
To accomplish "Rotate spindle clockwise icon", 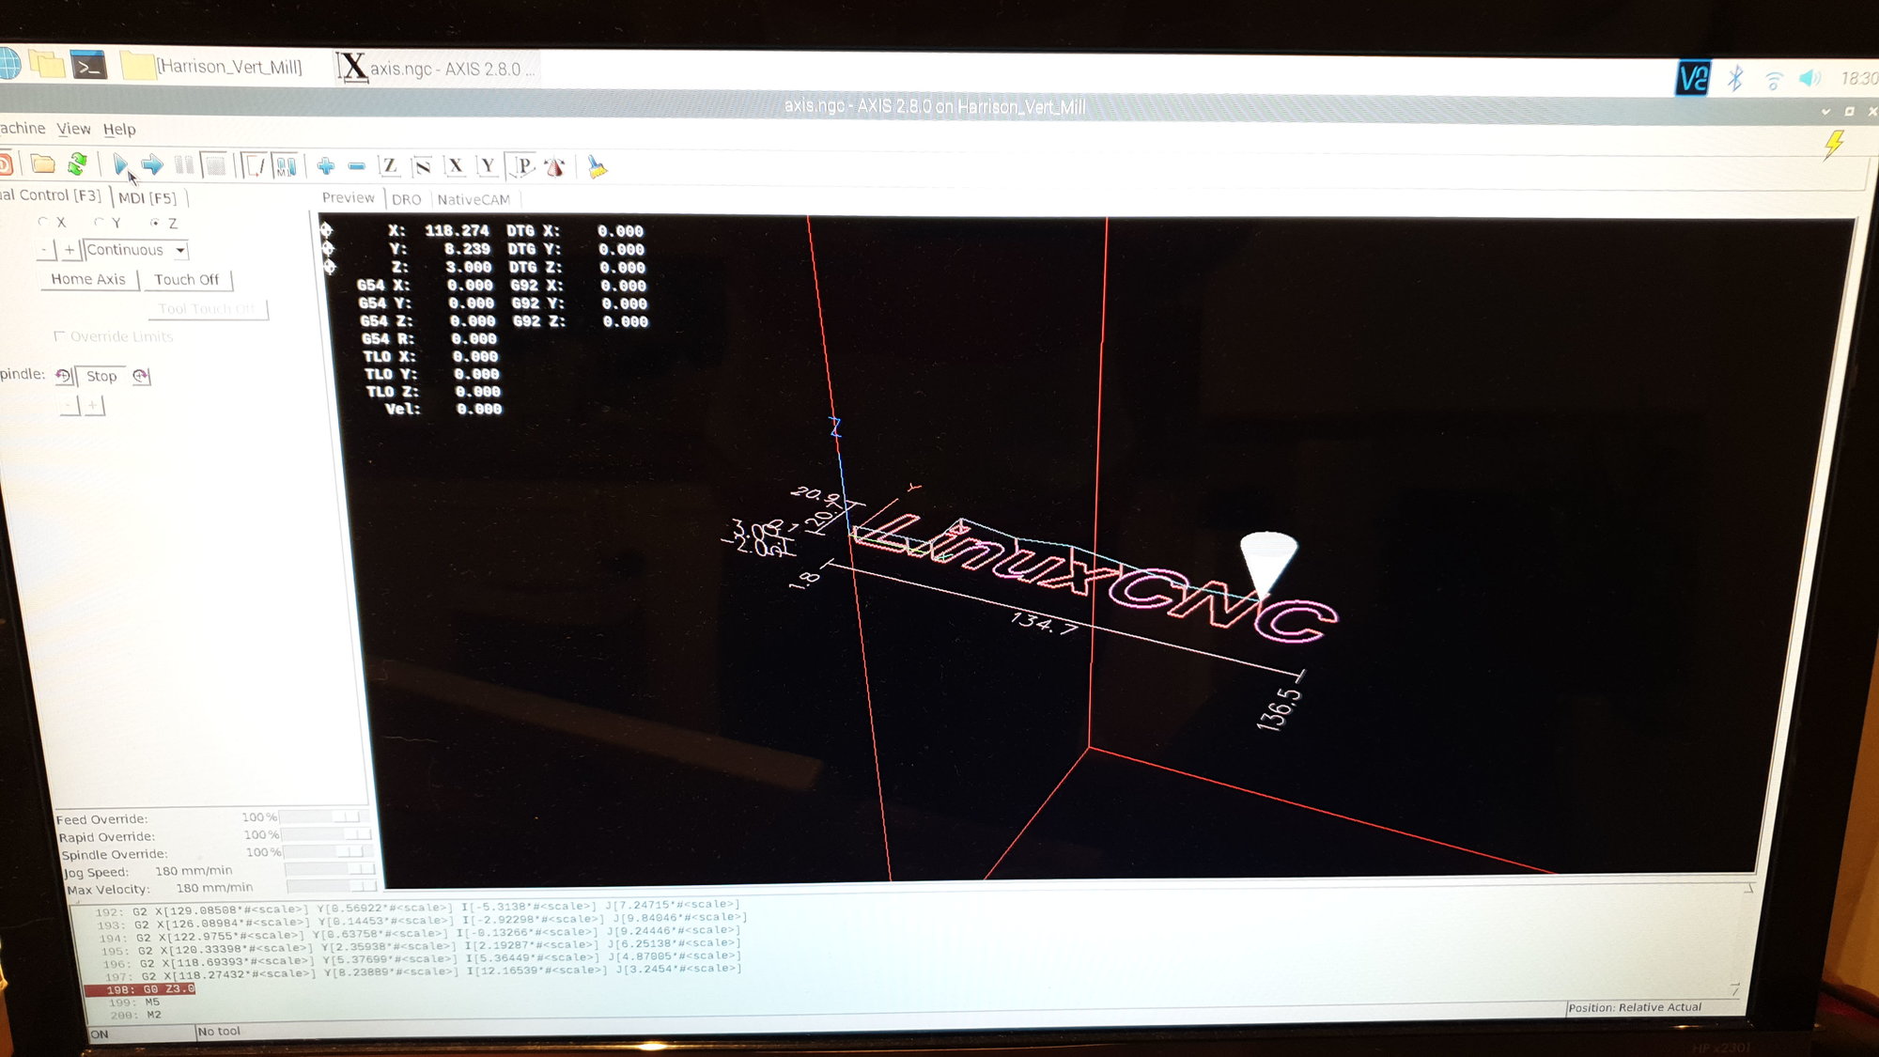I will [x=141, y=376].
